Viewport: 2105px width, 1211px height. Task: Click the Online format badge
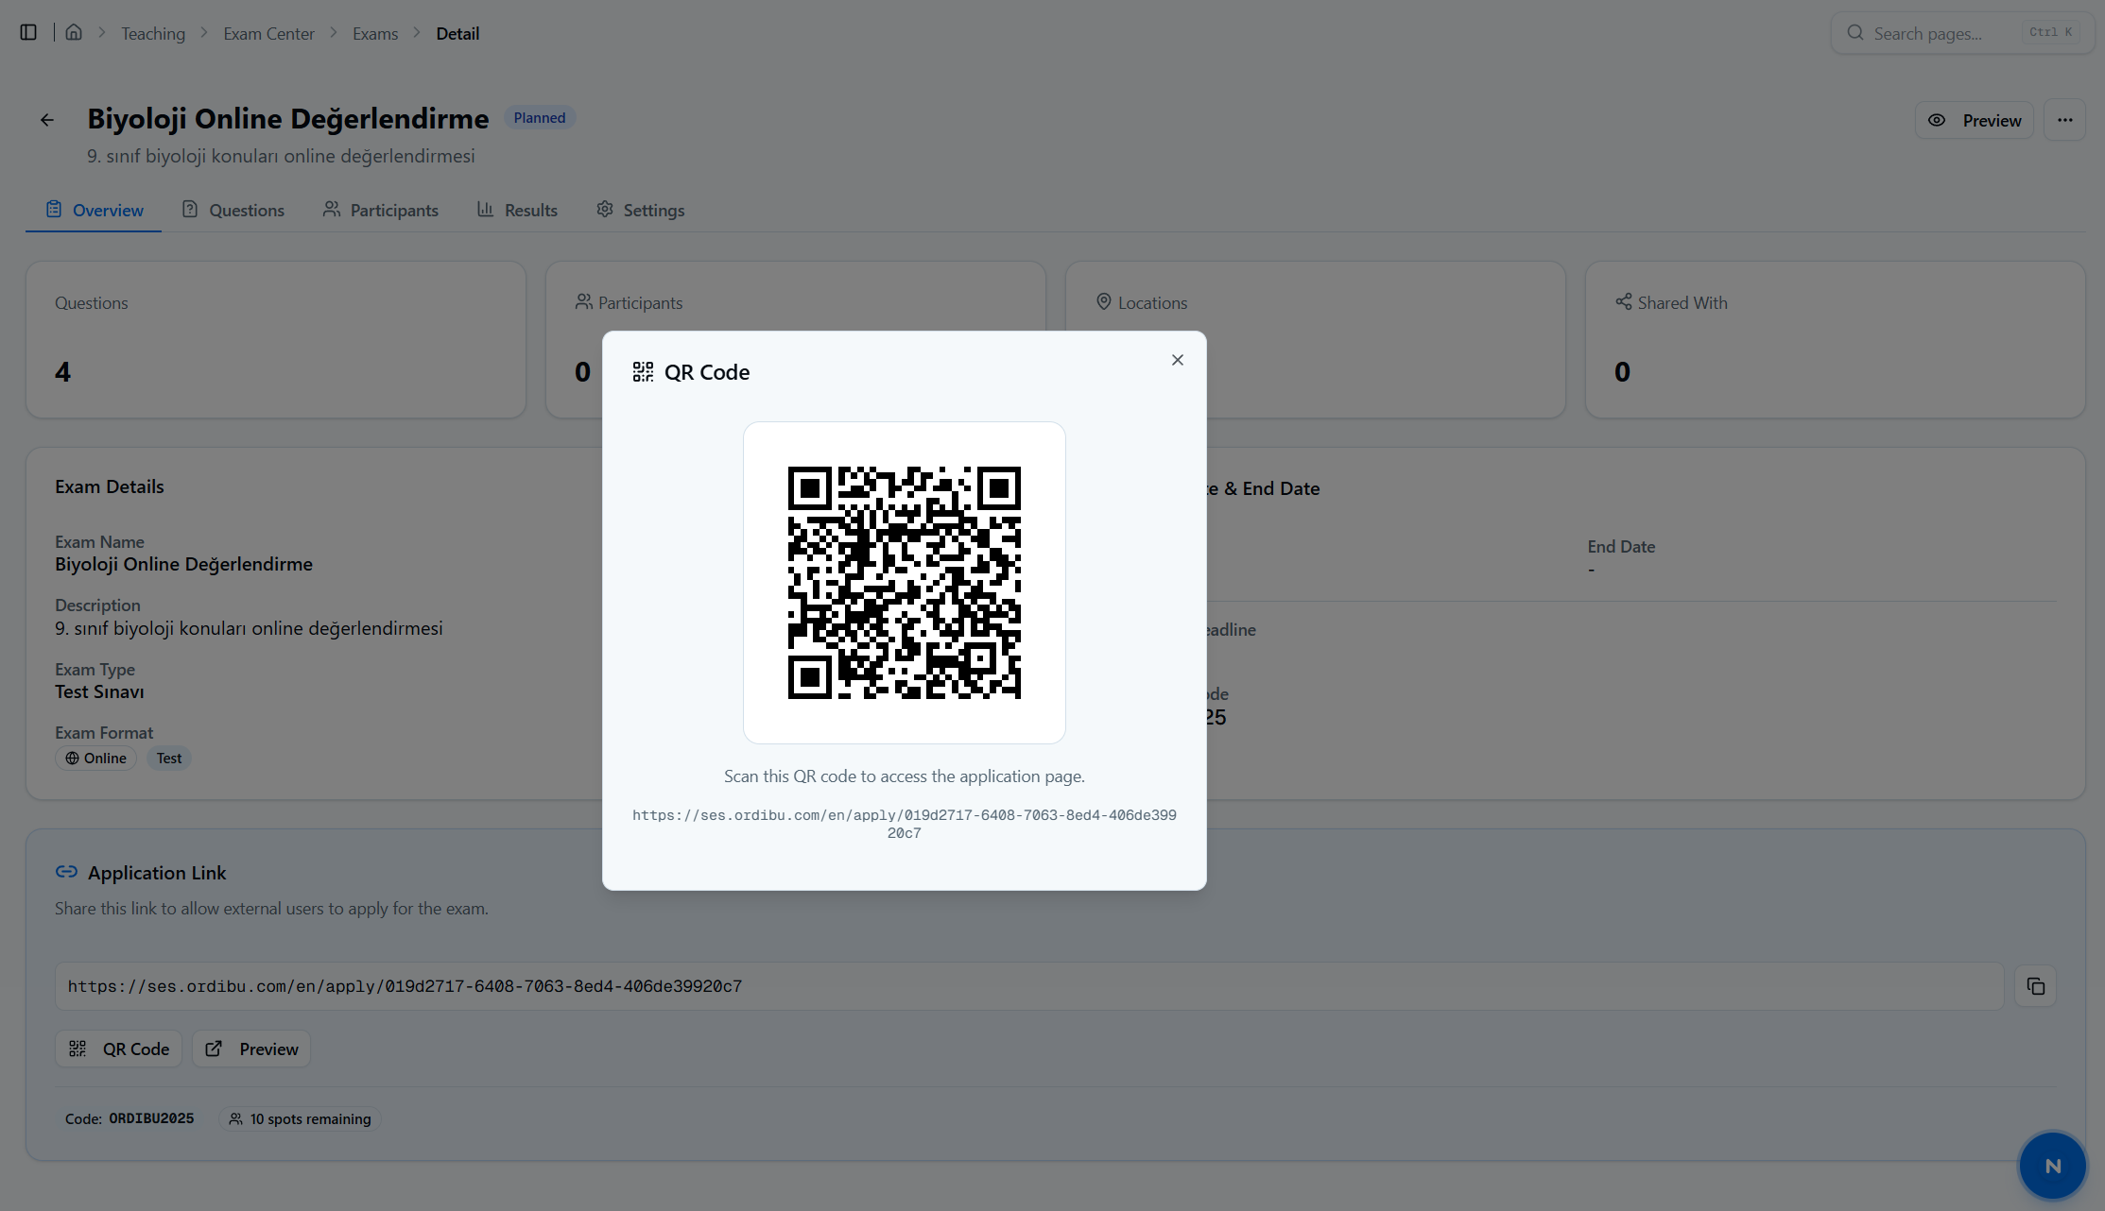(95, 759)
